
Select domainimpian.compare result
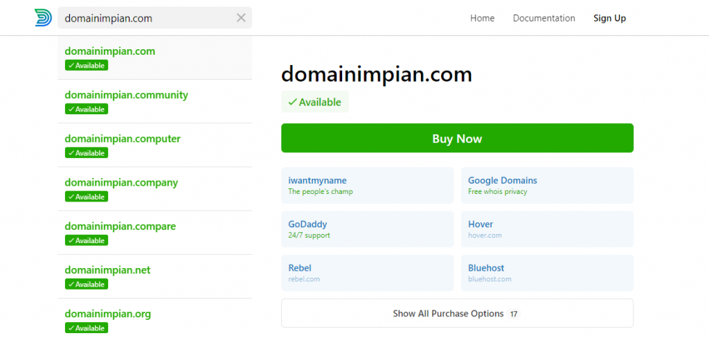[x=154, y=233]
